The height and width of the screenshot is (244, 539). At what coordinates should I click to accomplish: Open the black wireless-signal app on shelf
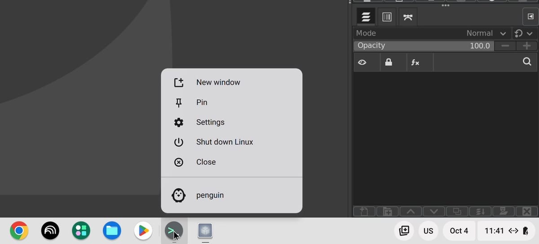point(50,231)
